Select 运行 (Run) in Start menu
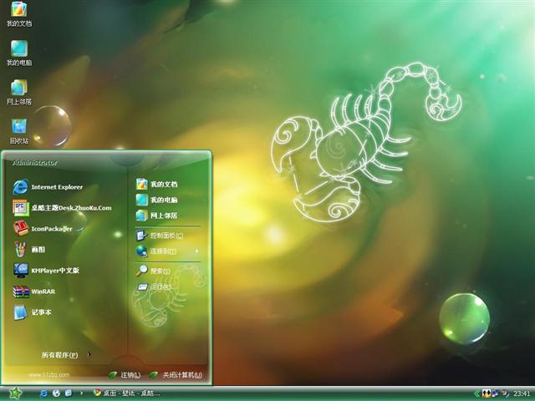Image resolution: width=535 pixels, height=401 pixels. (159, 287)
